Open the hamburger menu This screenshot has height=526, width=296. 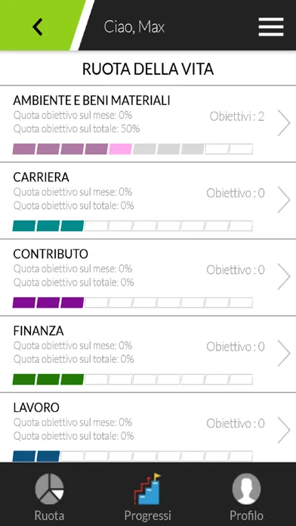271,27
